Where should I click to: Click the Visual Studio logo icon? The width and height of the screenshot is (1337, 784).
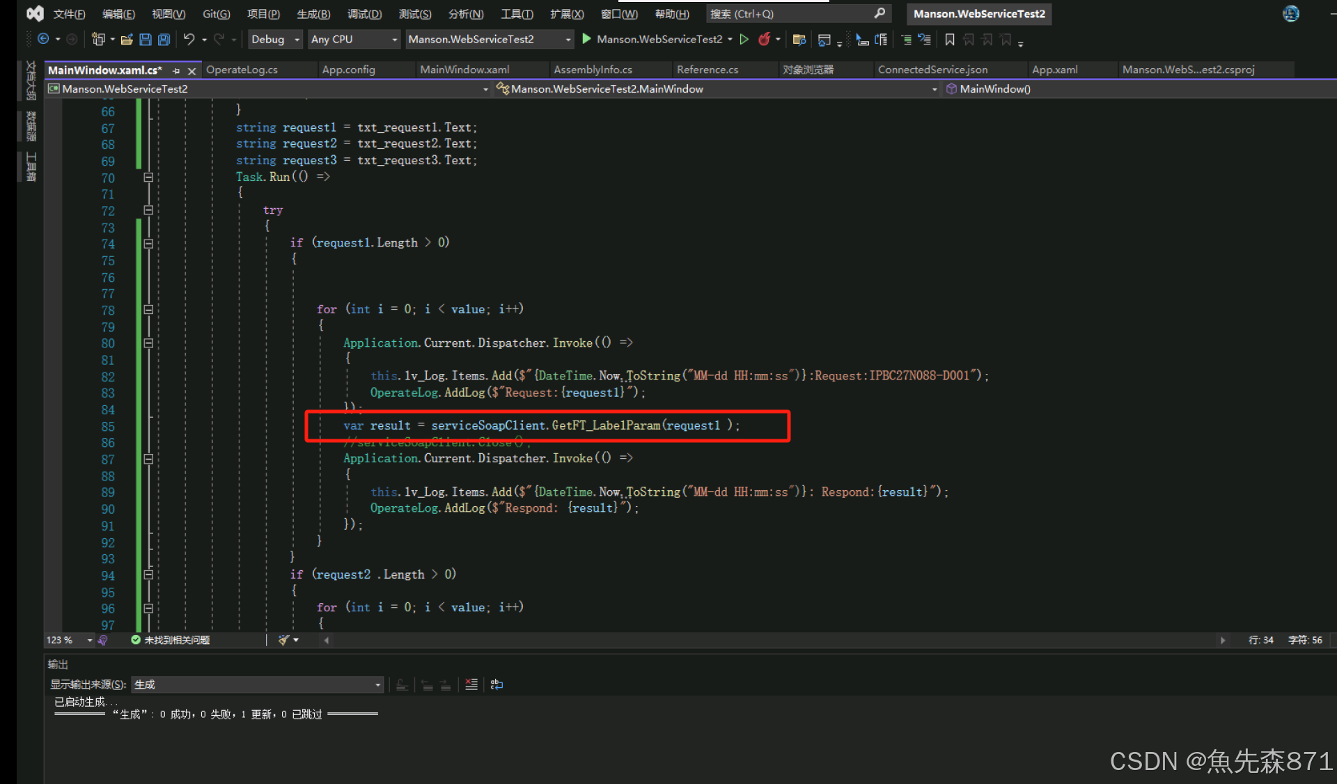point(35,13)
